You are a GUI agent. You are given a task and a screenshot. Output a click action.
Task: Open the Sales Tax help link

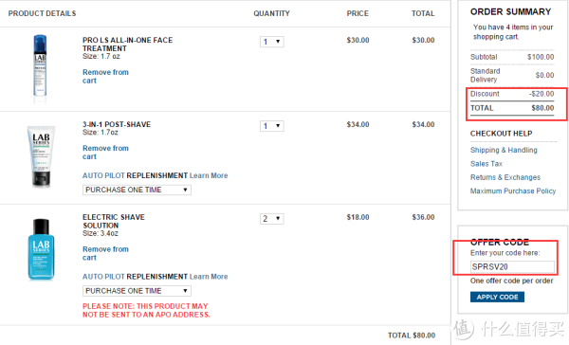point(486,164)
